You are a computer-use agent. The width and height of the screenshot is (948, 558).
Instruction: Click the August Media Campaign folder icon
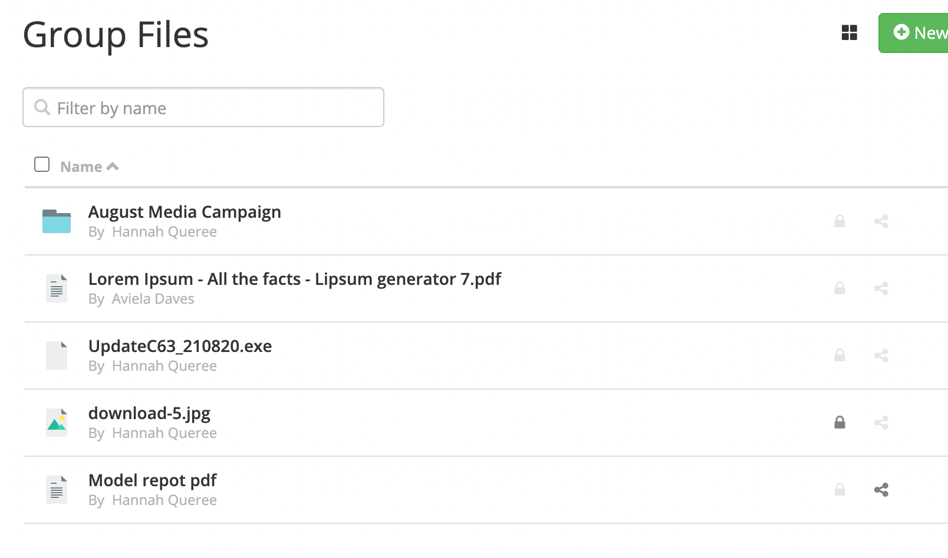tap(57, 221)
